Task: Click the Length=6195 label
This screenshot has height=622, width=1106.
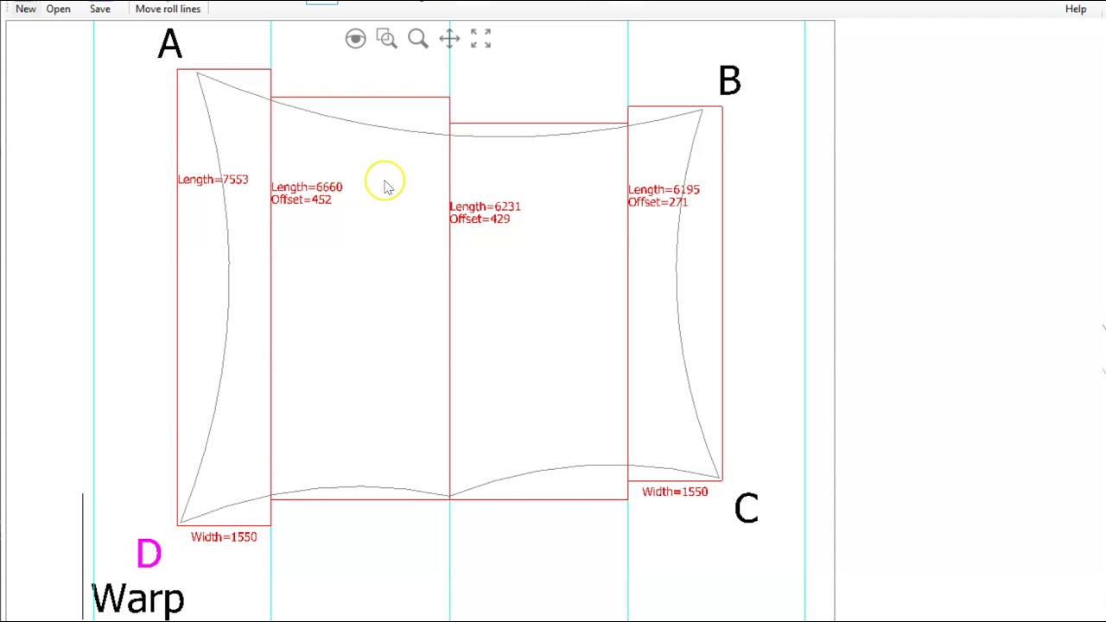Action: (664, 189)
